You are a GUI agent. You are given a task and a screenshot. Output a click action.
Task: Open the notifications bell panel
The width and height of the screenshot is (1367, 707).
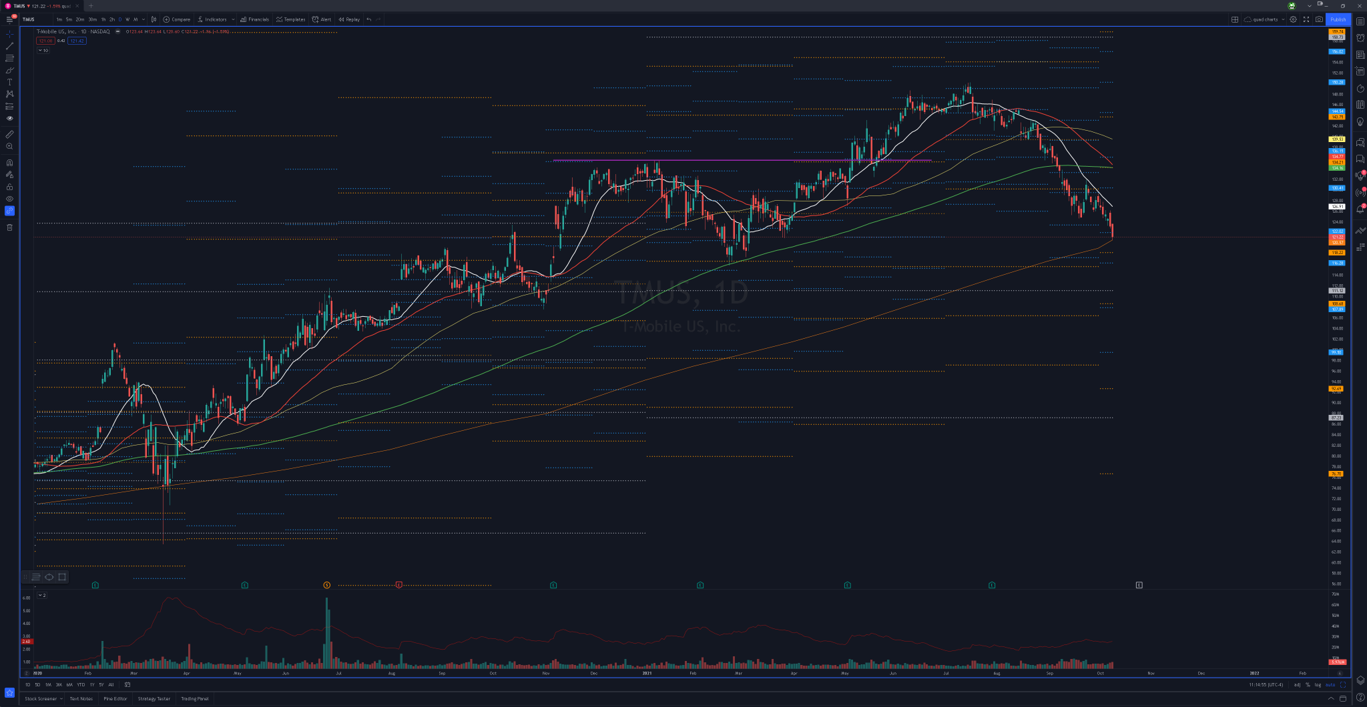(x=1360, y=209)
